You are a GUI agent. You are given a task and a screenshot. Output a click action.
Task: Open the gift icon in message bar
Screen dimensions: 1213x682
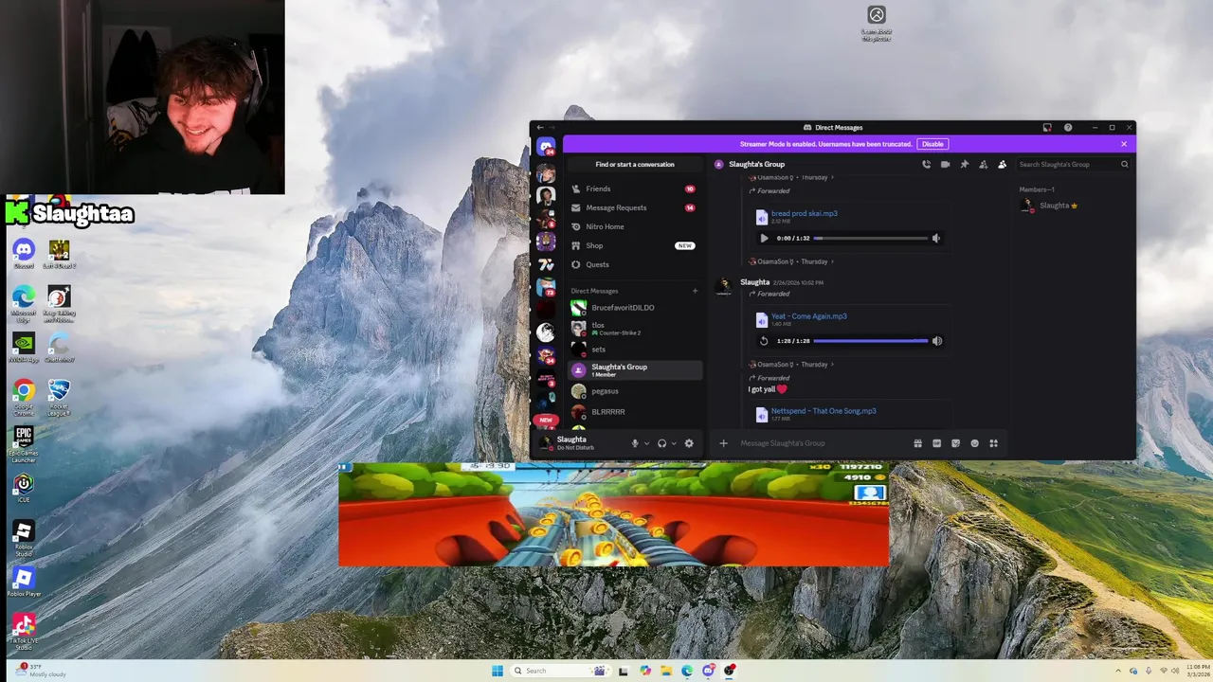[917, 443]
